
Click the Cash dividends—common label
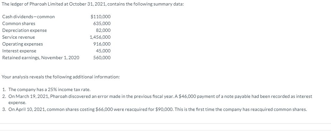28,17
